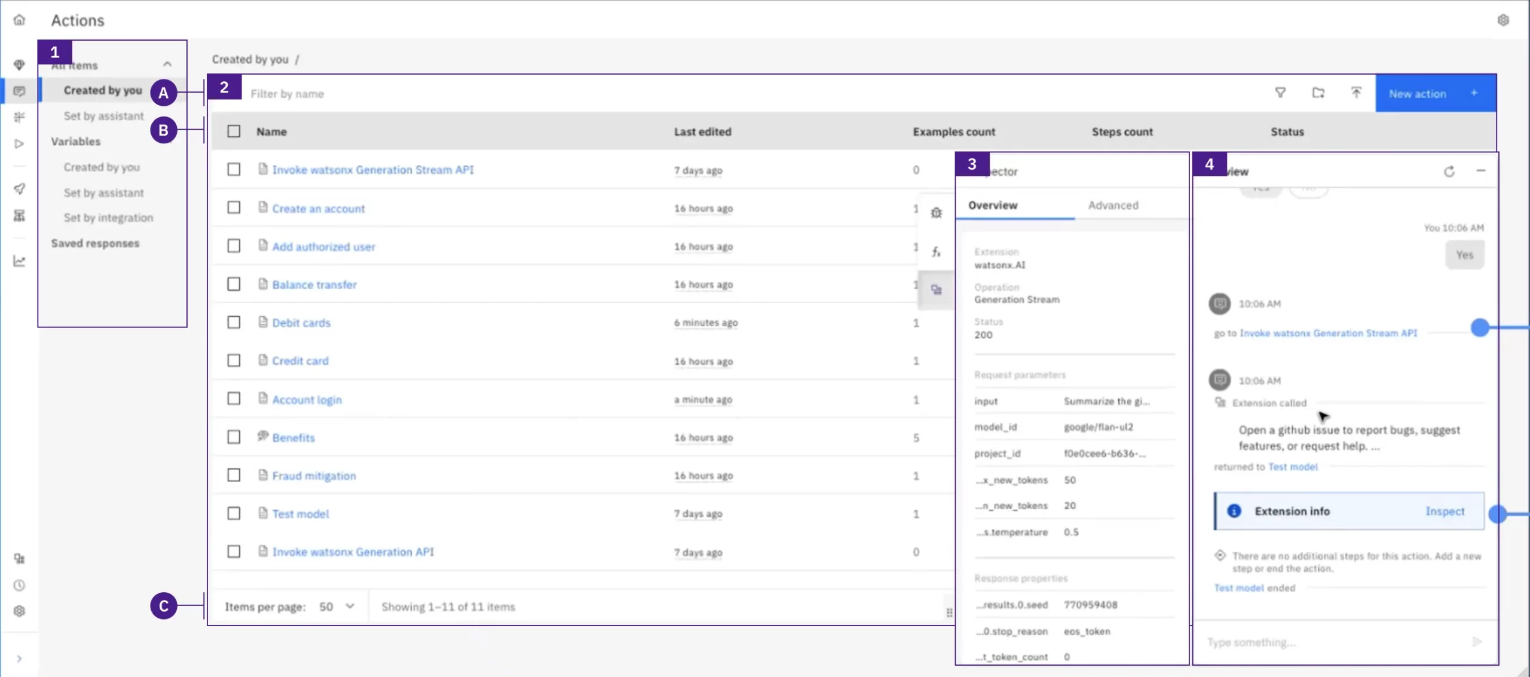The height and width of the screenshot is (677, 1530).
Task: Click Inspect in the Extension info box
Action: coord(1445,511)
